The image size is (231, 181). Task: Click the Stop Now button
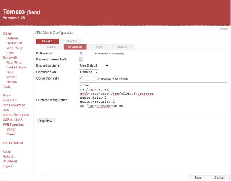45,121
